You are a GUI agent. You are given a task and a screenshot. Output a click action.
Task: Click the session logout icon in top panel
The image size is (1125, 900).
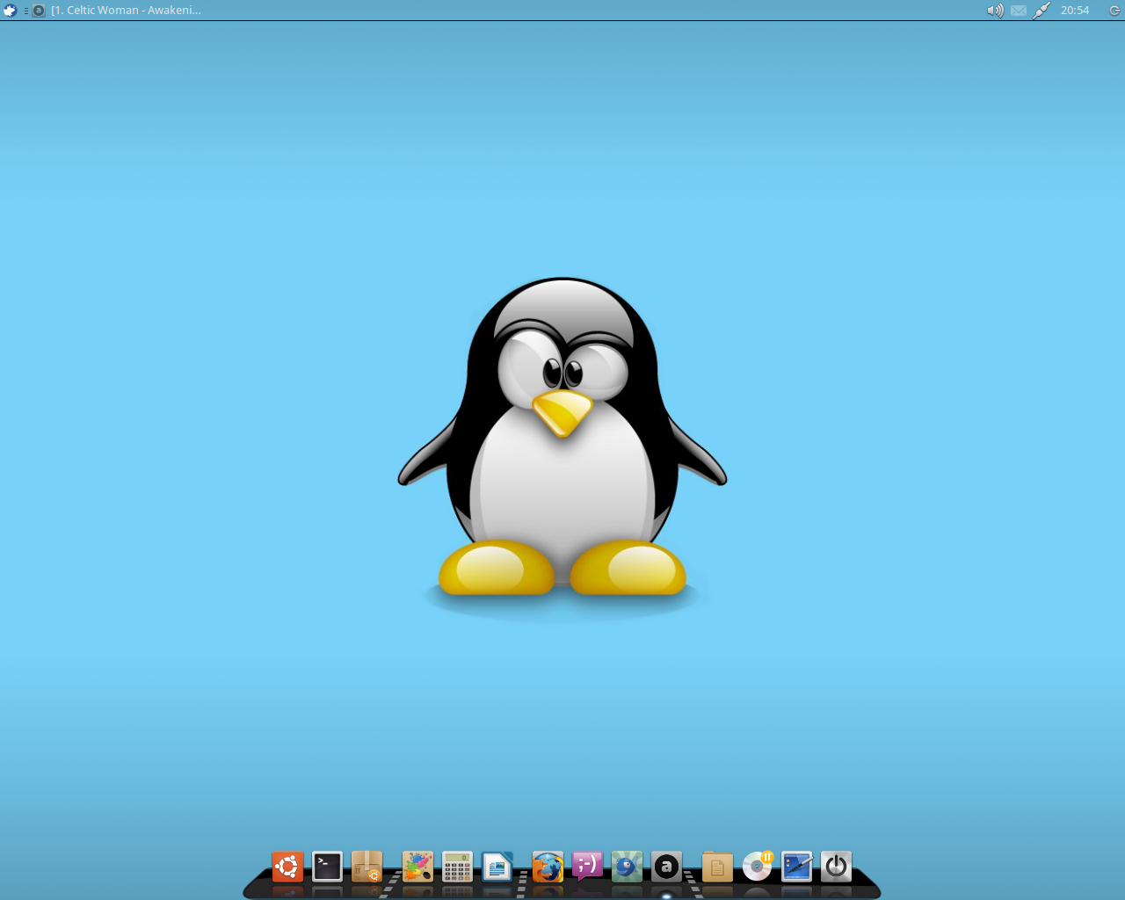click(x=1114, y=11)
